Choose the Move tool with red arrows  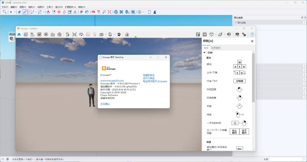pos(59,12)
